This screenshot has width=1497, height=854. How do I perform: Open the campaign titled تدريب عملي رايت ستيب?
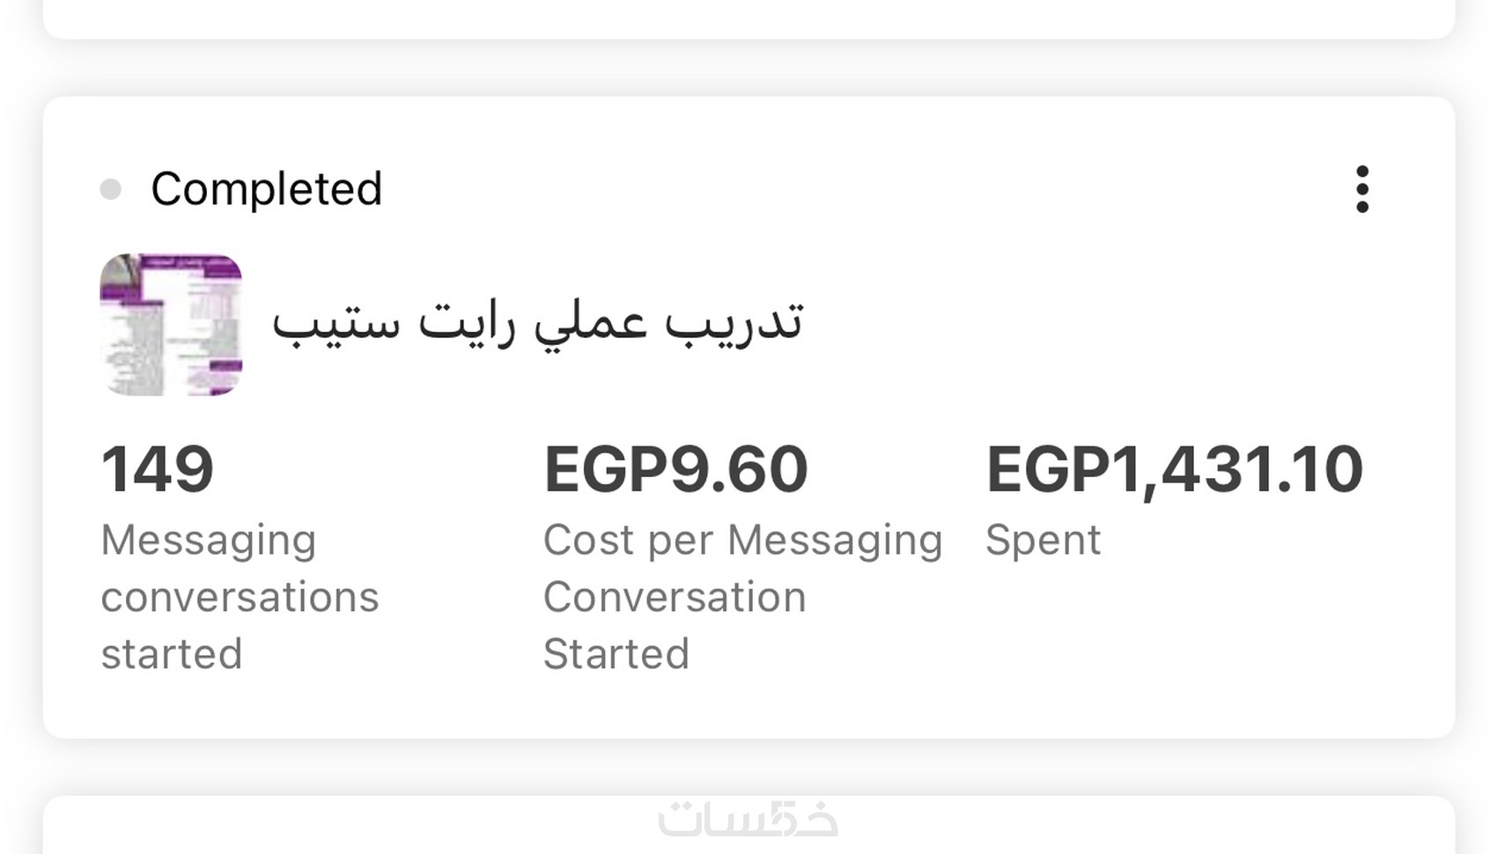[537, 322]
